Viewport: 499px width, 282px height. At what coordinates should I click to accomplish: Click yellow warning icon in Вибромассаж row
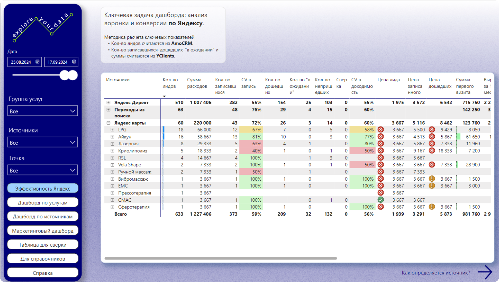pos(432,179)
